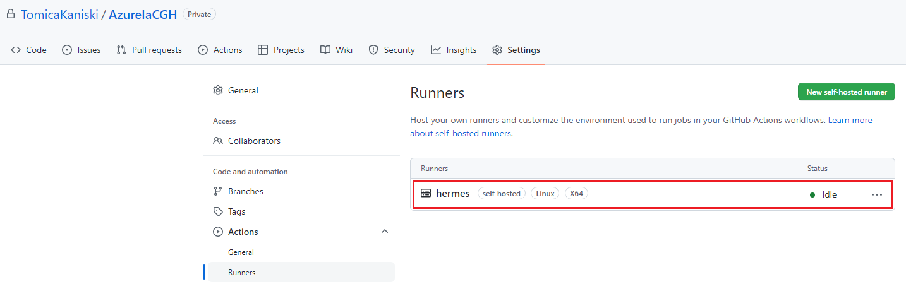Click the New self-hosted runner button
Image resolution: width=906 pixels, height=284 pixels.
click(x=846, y=92)
